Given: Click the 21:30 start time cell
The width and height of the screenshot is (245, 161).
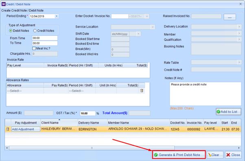Looking at the screenshot, I should (x=225, y=129).
